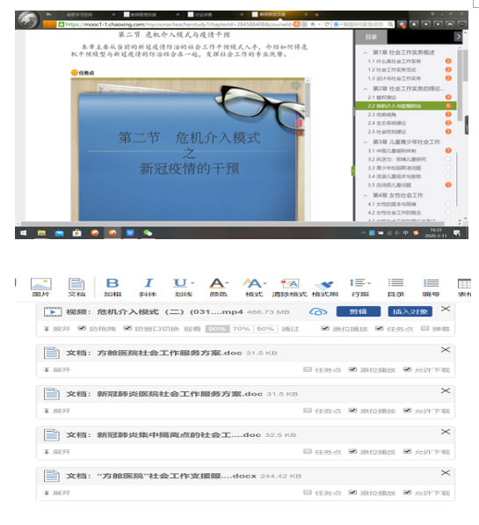Click the insert object button
This screenshot has height=525, width=479.
pos(410,311)
